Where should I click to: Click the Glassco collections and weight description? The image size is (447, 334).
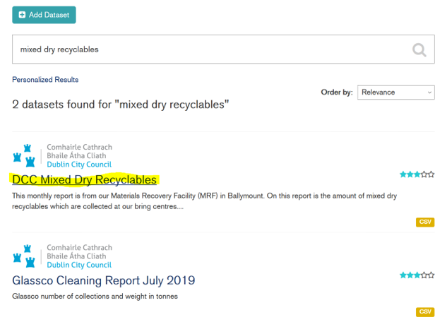(x=95, y=296)
